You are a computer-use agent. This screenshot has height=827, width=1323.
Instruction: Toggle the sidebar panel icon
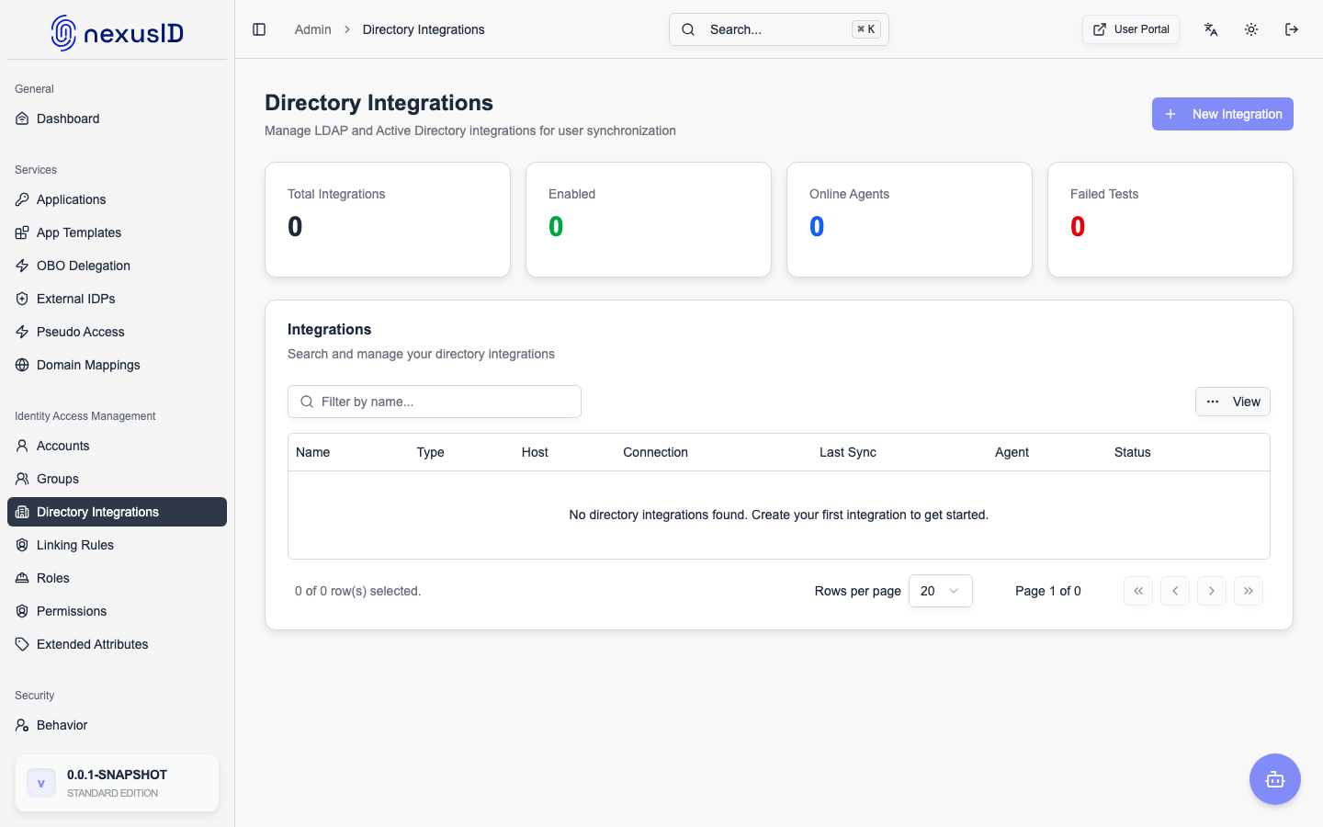click(x=259, y=29)
